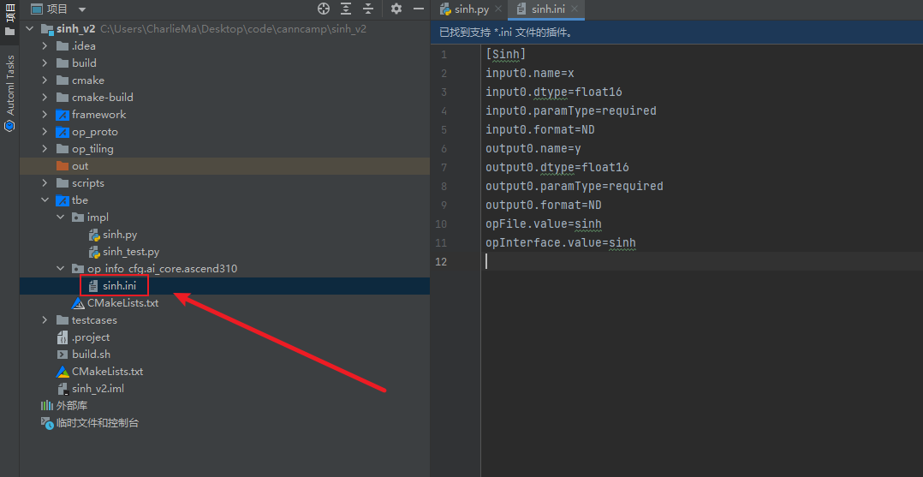Click the .idea folder icon
The width and height of the screenshot is (923, 477).
[63, 46]
